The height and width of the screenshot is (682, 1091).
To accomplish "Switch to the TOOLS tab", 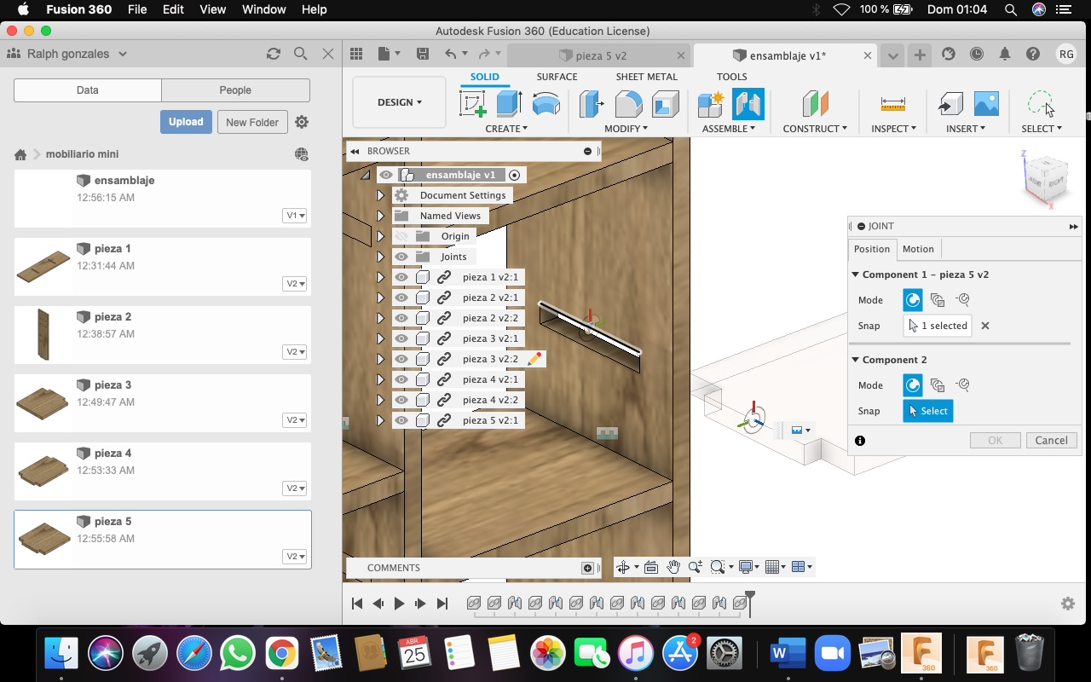I will 731,77.
